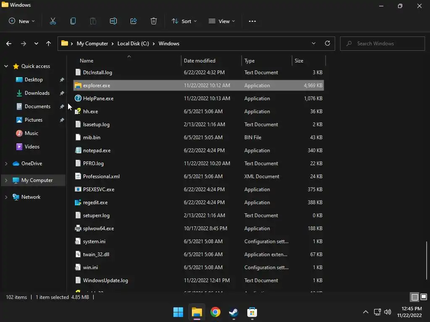Image resolution: width=430 pixels, height=322 pixels.
Task: Open Start menu from taskbar
Action: [x=178, y=312]
